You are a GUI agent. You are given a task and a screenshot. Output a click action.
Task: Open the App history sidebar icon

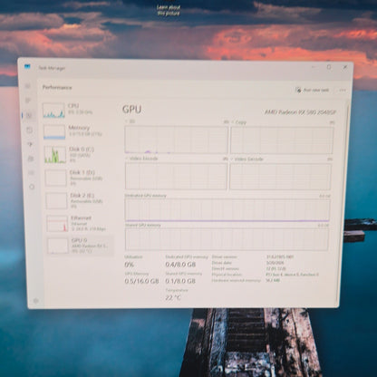[29, 130]
